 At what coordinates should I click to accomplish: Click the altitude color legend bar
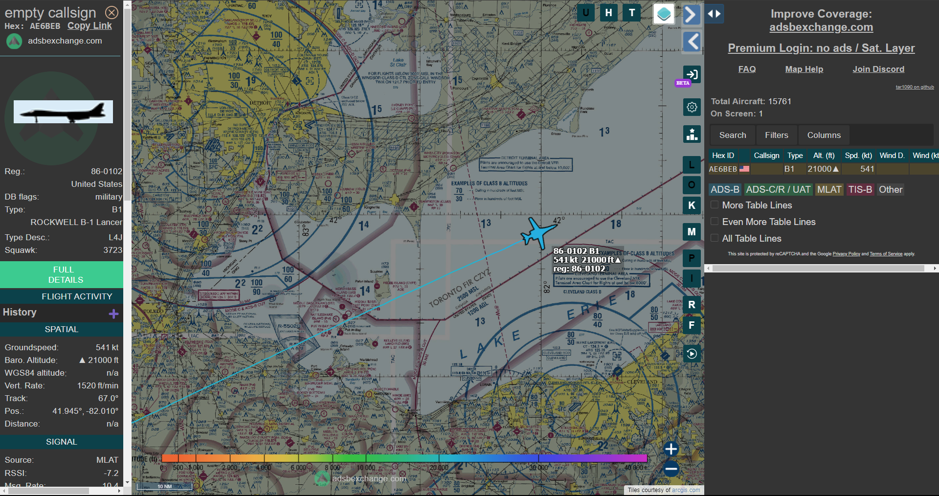click(404, 458)
